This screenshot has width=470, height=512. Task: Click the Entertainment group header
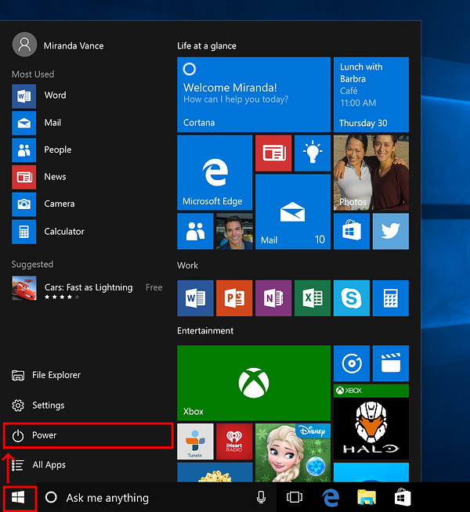205,331
